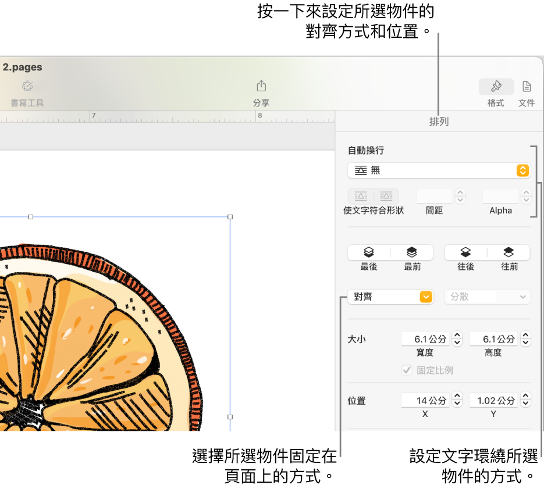Move object 往前 one layer
The height and width of the screenshot is (492, 544).
(509, 252)
